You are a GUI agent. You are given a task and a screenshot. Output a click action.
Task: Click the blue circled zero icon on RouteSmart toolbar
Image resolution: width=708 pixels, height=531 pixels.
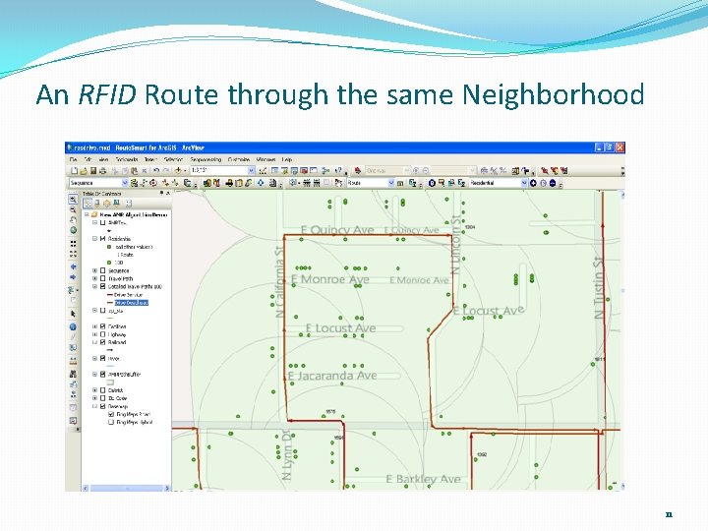coord(432,183)
